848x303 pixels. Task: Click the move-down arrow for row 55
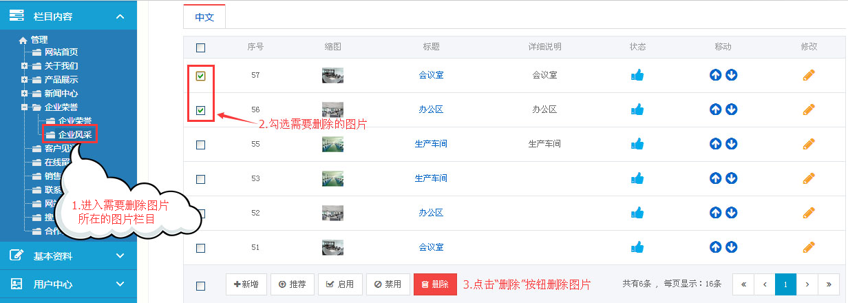tap(731, 144)
